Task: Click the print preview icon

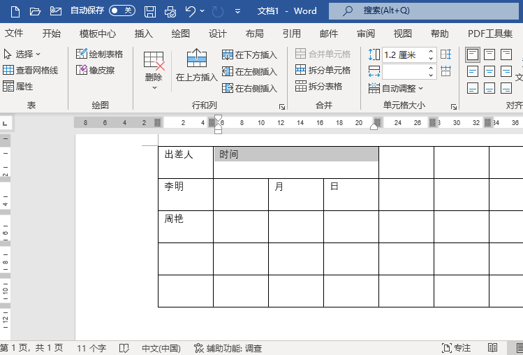Action: click(x=170, y=11)
